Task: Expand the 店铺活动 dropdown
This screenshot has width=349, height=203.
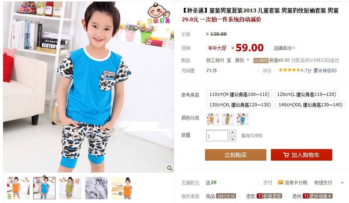Action: pos(284,48)
